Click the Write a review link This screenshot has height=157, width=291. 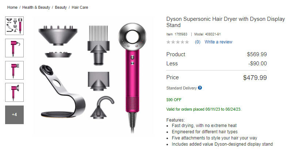point(218,42)
